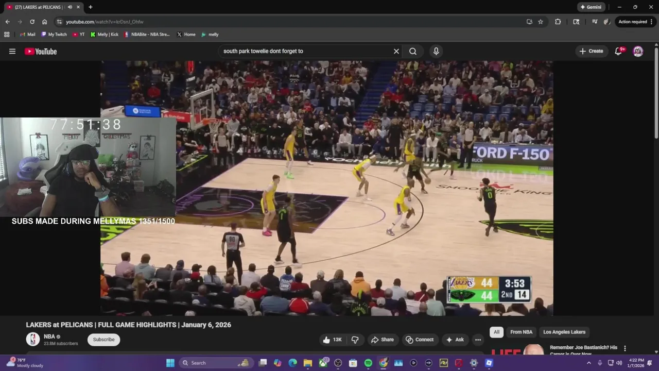This screenshot has height=371, width=659.
Task: Click the youtube.com address bar URL
Action: 105,22
